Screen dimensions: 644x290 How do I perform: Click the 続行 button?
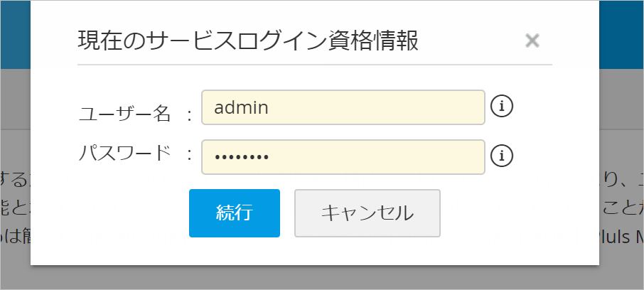click(x=234, y=213)
